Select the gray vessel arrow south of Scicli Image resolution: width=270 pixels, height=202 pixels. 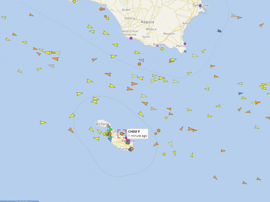coord(141,60)
